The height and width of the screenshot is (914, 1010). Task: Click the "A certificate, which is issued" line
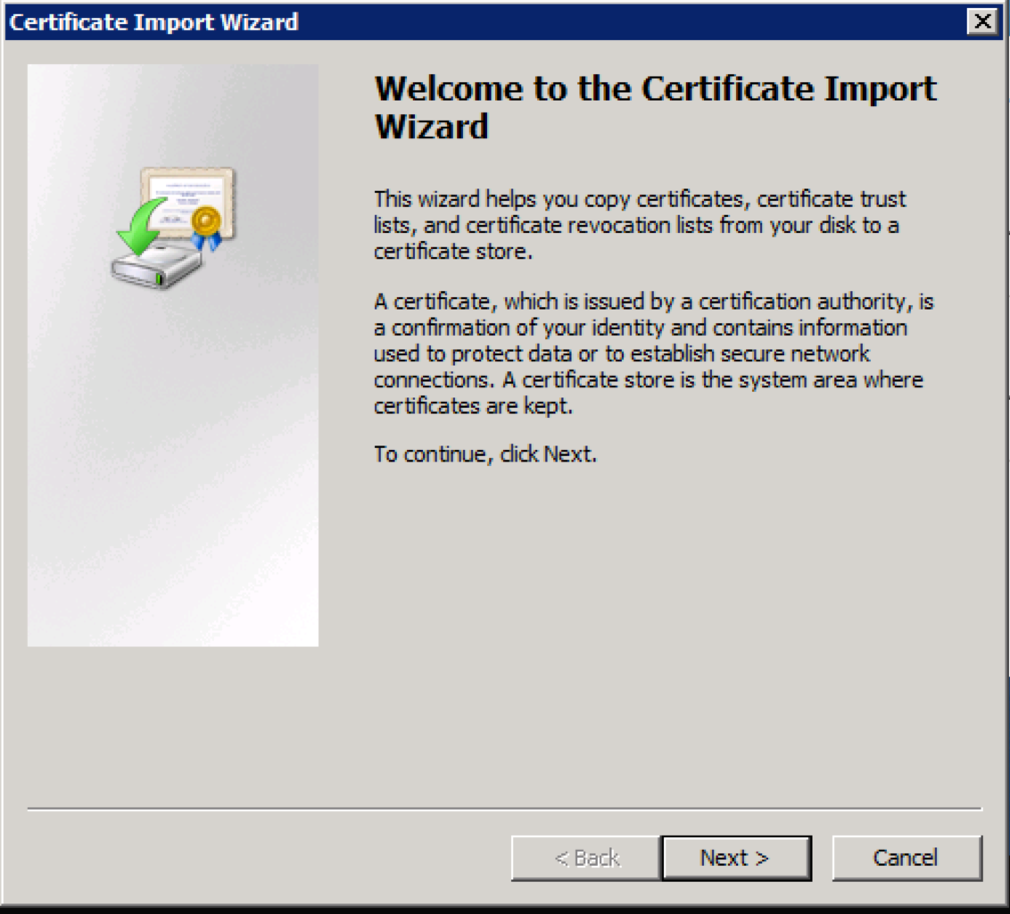click(x=652, y=302)
